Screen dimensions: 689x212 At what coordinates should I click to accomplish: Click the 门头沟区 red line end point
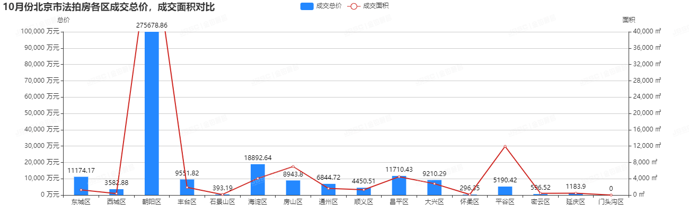tap(611, 195)
